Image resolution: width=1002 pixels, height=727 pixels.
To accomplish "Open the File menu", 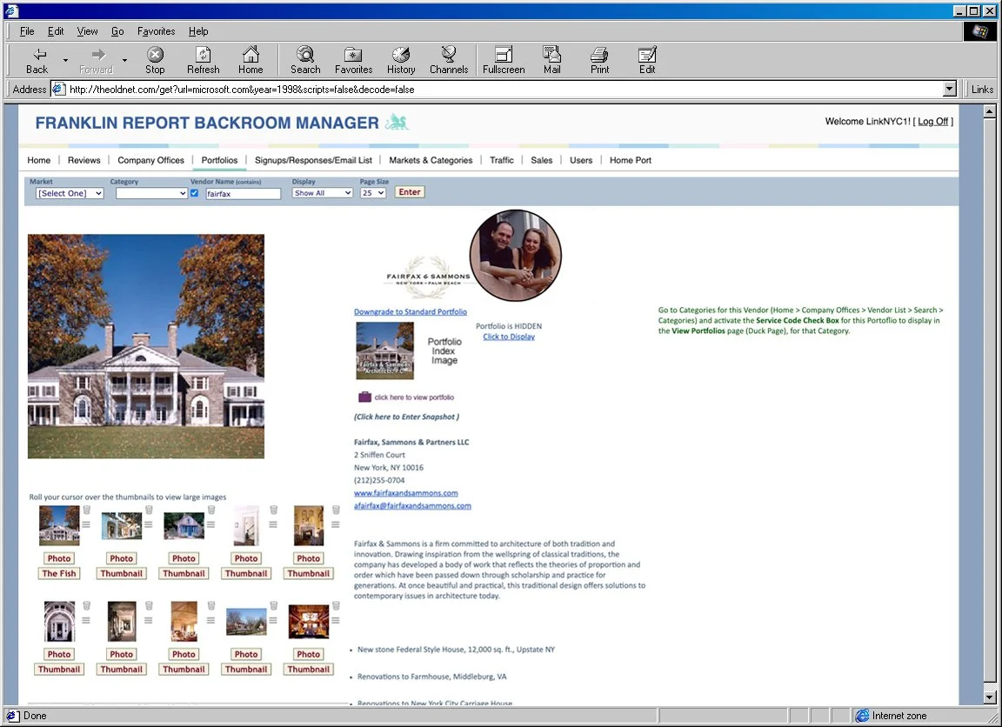I will (27, 30).
